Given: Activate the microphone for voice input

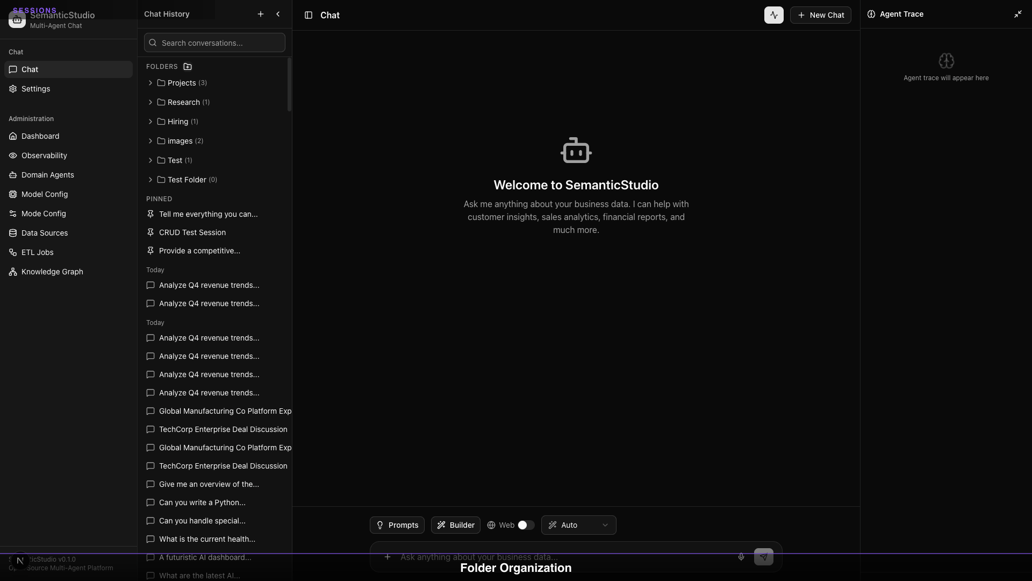Looking at the screenshot, I should [x=741, y=557].
